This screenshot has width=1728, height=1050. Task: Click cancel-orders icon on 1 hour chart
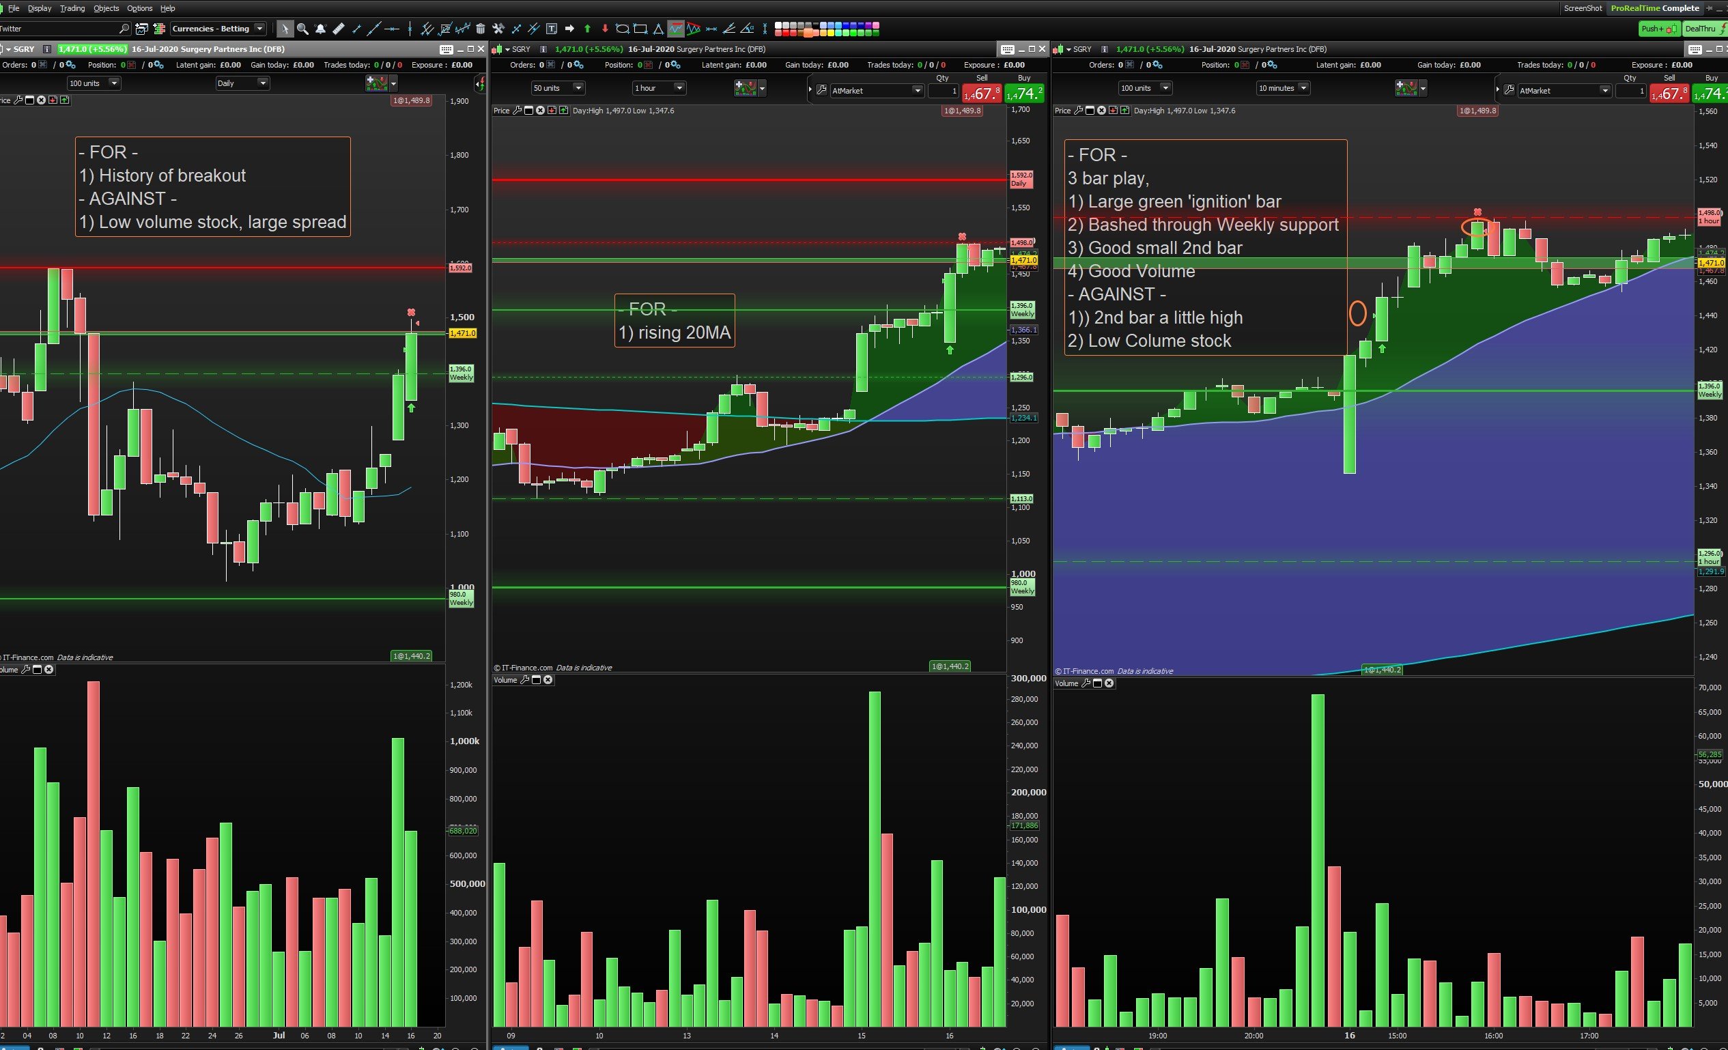point(550,65)
